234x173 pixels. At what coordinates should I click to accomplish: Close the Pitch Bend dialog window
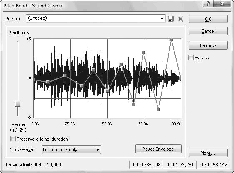coord(222,3)
